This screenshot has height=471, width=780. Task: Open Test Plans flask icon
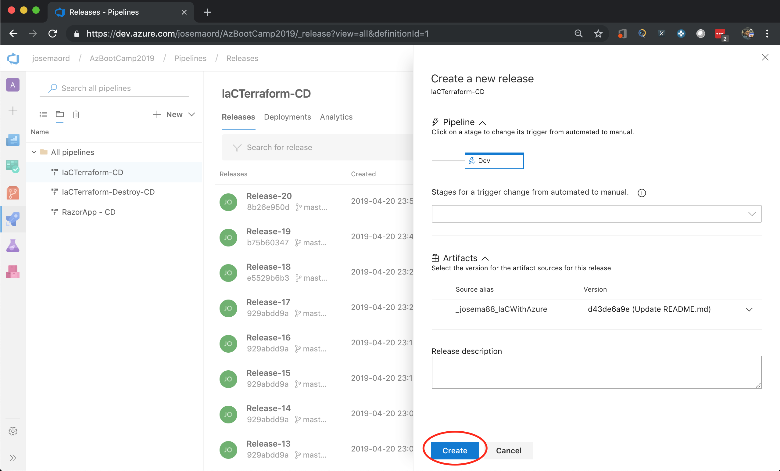13,246
